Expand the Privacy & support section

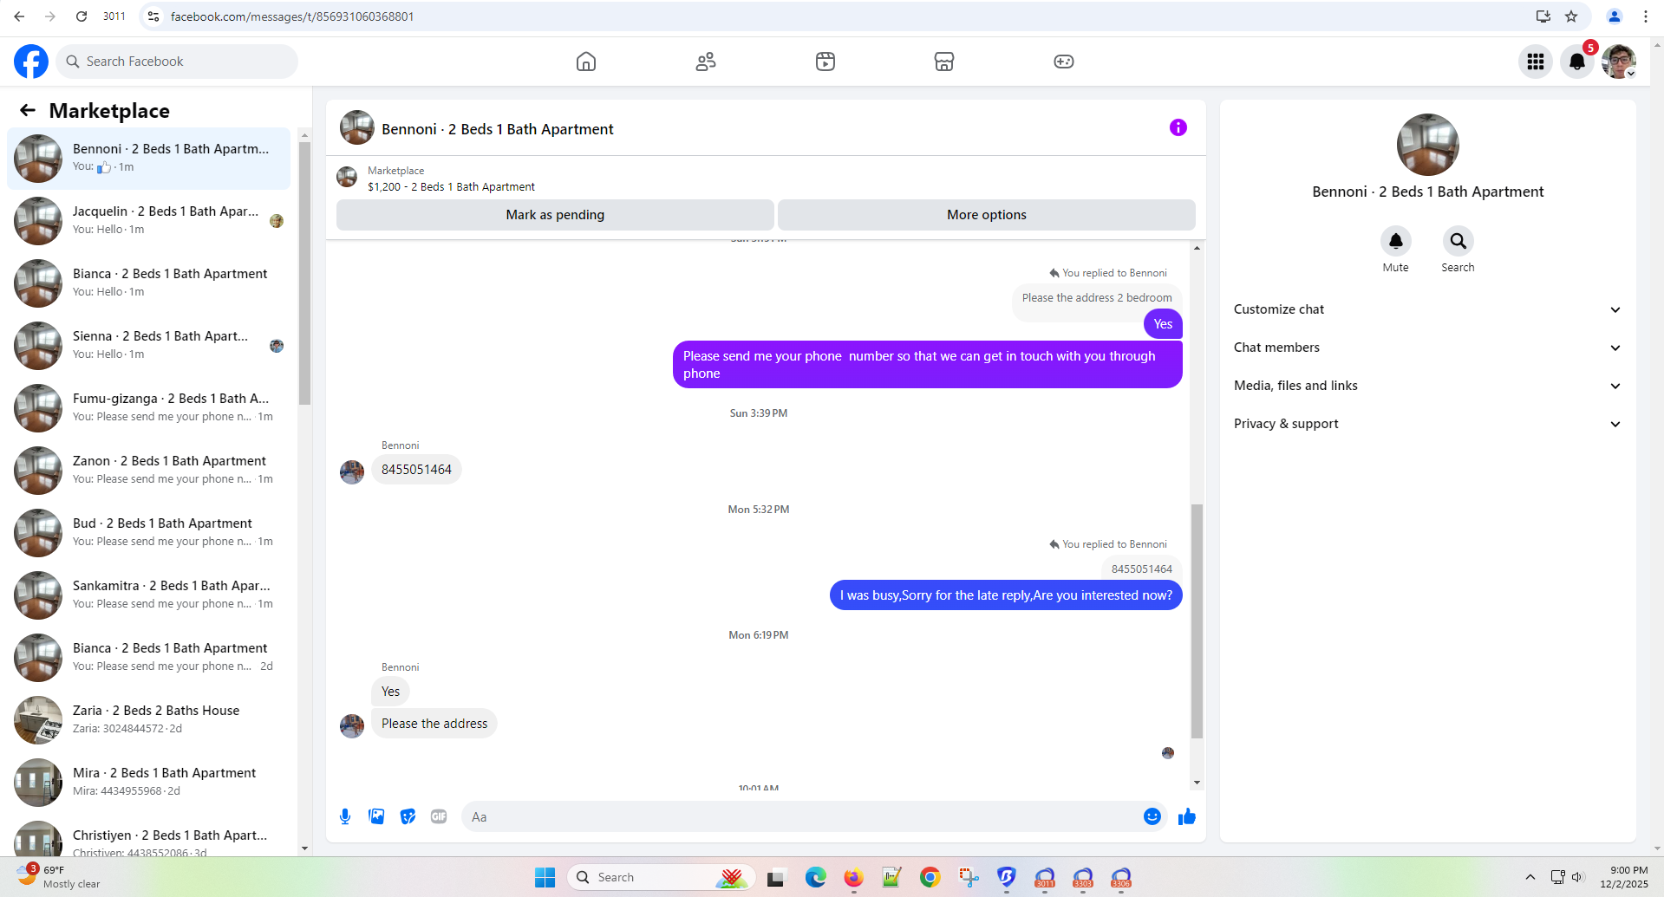click(1427, 424)
